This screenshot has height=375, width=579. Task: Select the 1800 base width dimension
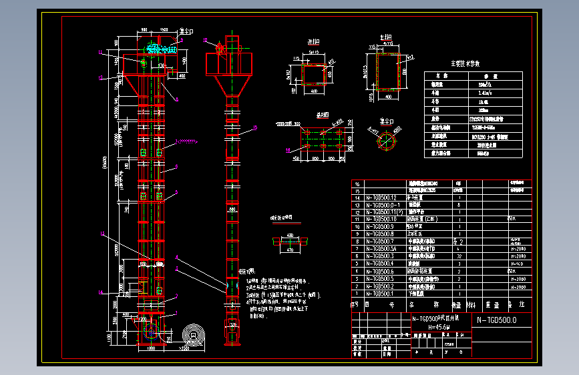click(151, 348)
